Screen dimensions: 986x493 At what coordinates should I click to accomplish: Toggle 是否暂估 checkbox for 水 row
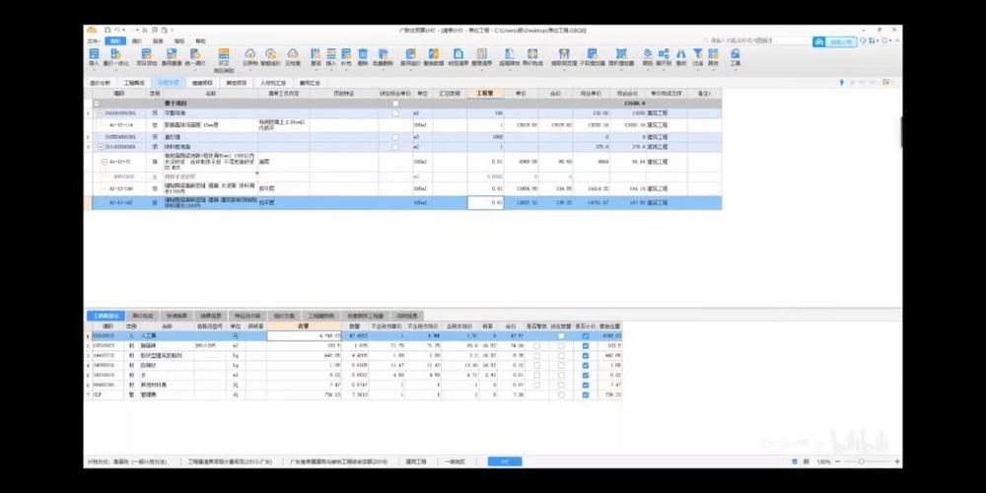click(x=537, y=375)
